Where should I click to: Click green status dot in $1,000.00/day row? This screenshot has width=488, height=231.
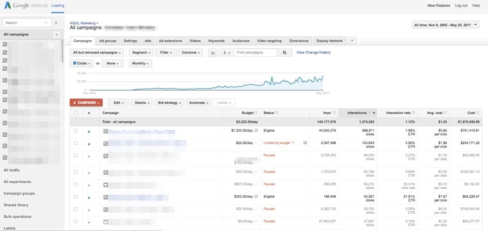(x=89, y=132)
